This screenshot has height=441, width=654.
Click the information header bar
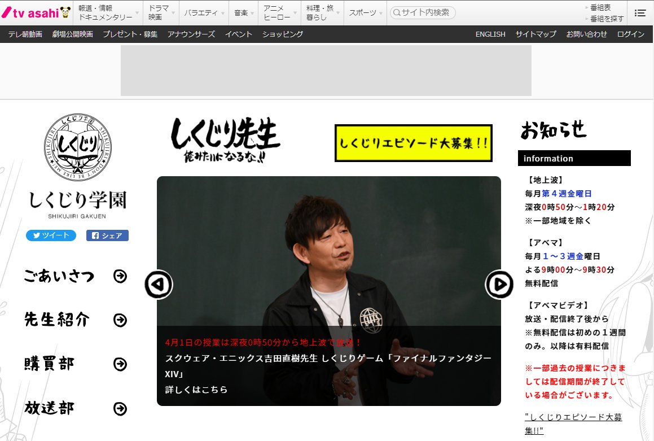574,158
